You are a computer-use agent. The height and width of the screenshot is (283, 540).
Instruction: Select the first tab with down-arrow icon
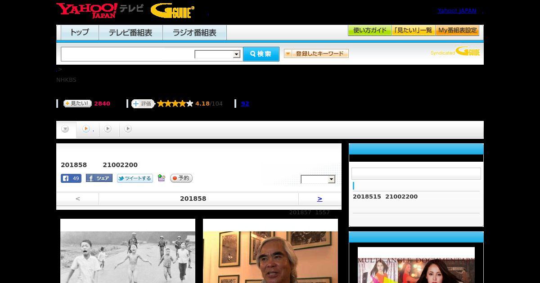[66, 129]
